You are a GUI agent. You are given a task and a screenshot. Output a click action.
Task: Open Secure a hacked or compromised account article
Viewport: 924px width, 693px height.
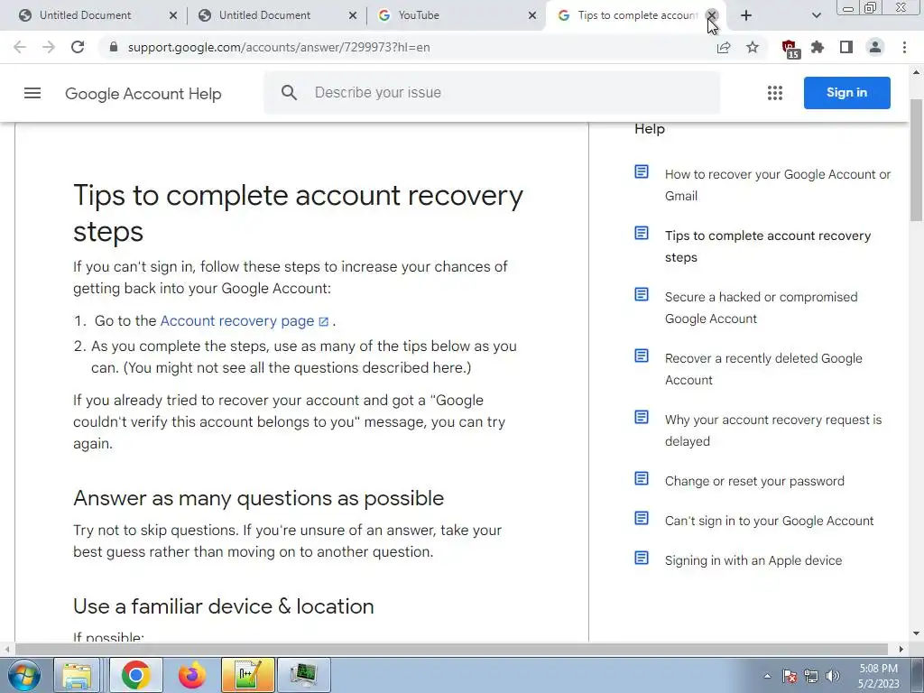point(761,308)
